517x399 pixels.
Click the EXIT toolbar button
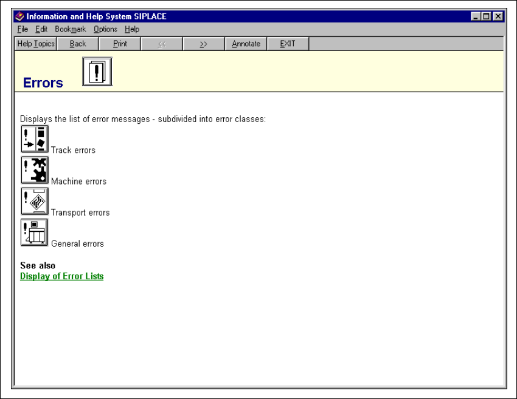click(x=288, y=44)
